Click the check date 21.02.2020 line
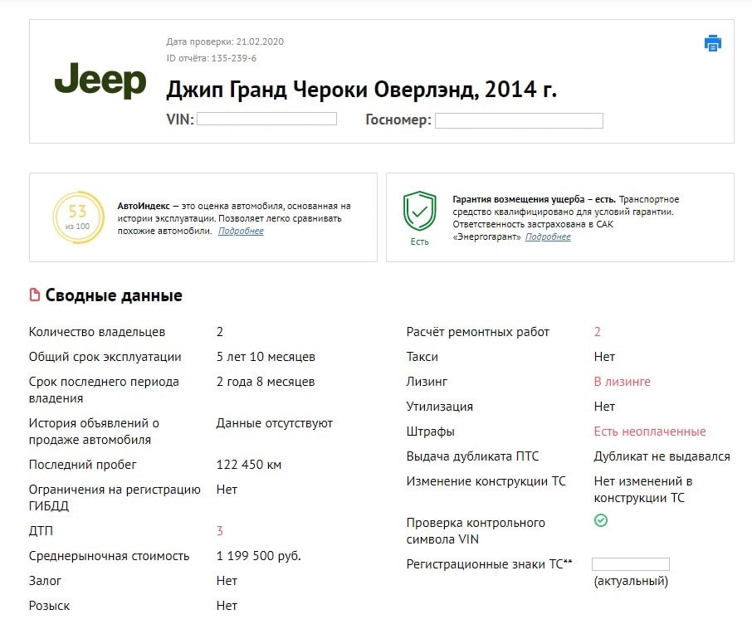This screenshot has width=752, height=629. point(225,41)
